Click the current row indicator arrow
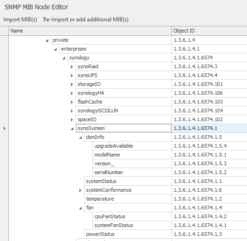This screenshot has height=241, width=247. [5, 128]
